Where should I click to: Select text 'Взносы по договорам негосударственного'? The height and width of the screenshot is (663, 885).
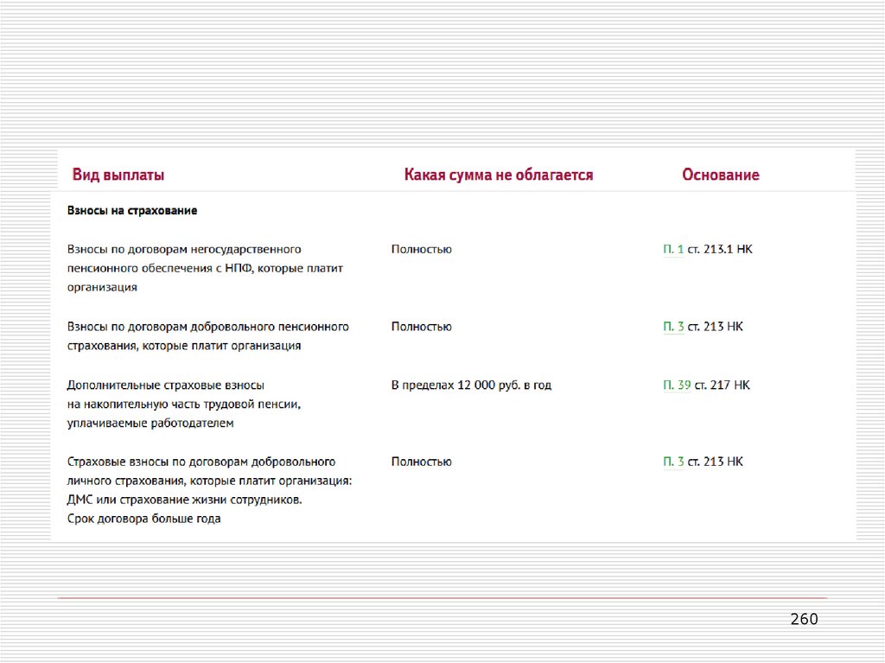184,249
